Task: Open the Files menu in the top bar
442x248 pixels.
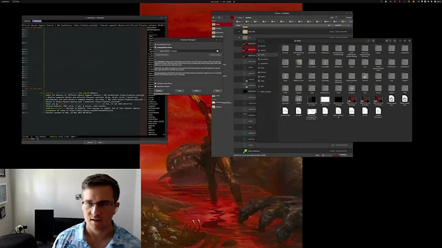Action: coord(17,1)
